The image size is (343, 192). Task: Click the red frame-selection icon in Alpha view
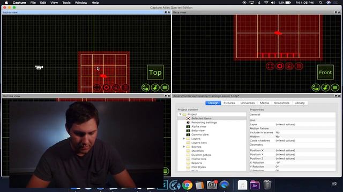click(x=97, y=87)
